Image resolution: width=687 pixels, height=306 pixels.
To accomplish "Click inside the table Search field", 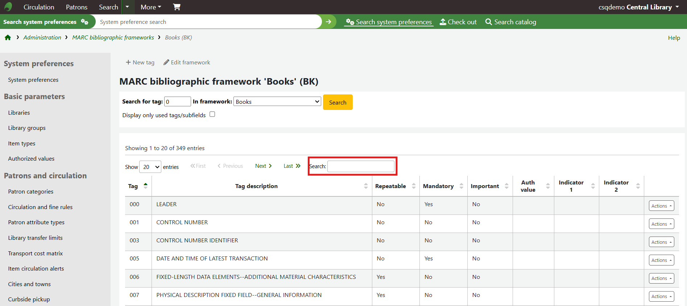I will [x=361, y=166].
